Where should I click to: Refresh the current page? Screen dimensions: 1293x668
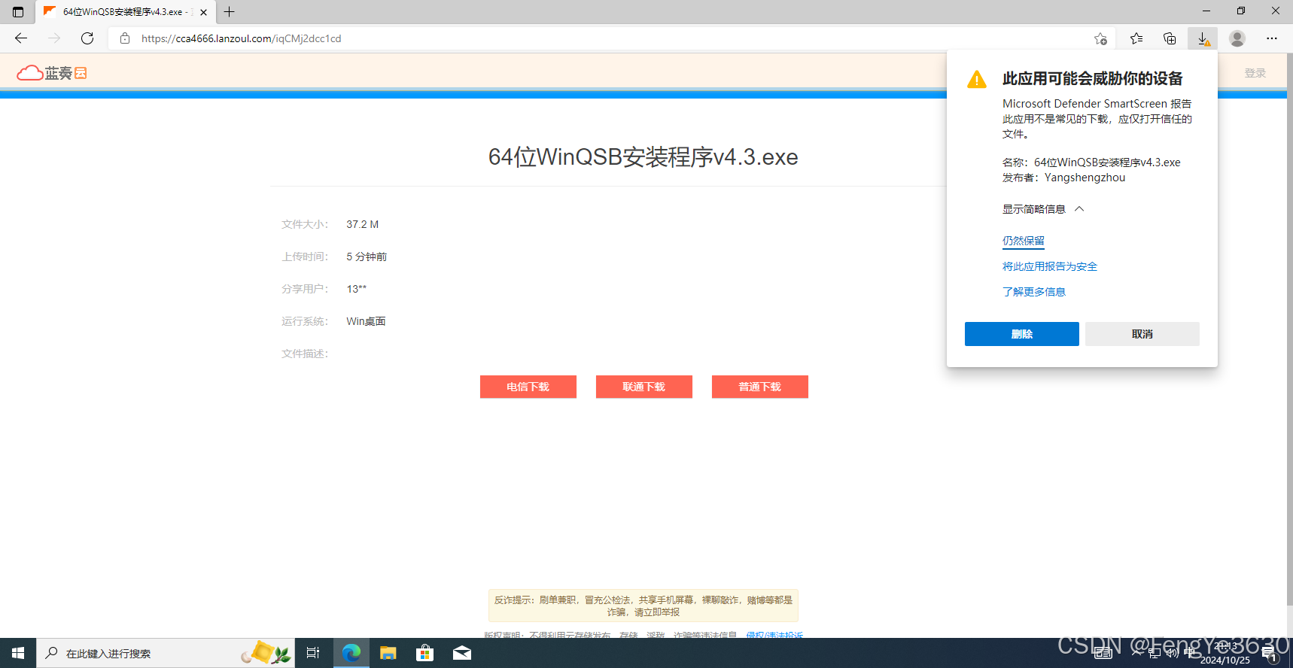pyautogui.click(x=87, y=38)
